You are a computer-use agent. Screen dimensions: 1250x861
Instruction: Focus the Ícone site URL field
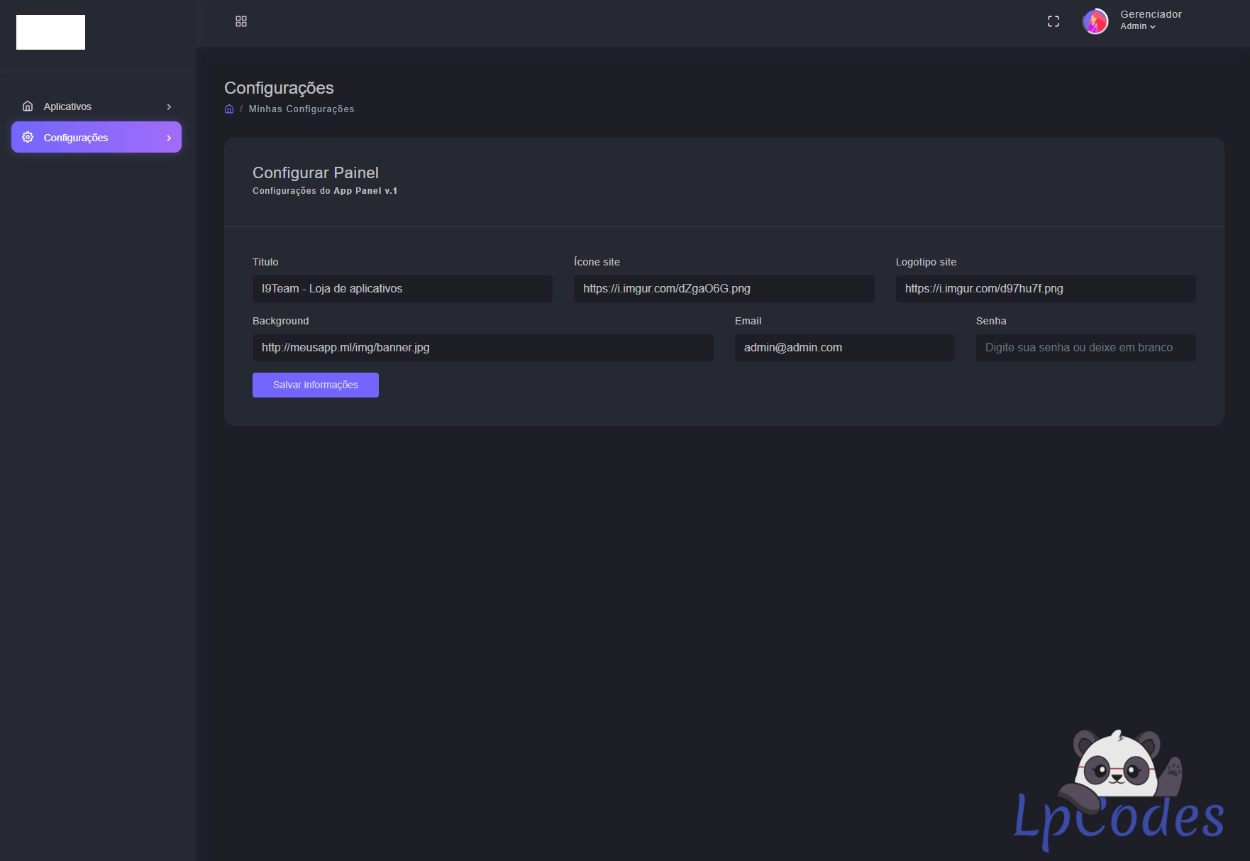tap(724, 289)
